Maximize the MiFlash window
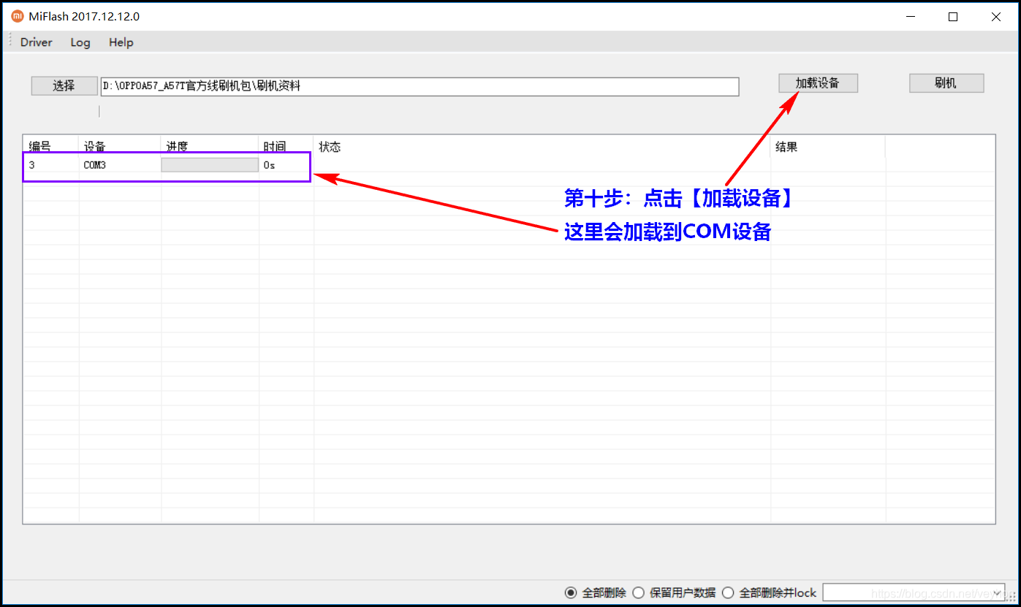The width and height of the screenshot is (1021, 607). [953, 17]
